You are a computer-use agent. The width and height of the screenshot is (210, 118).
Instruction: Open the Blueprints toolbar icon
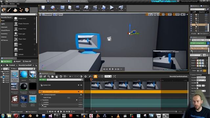click(x=86, y=8)
